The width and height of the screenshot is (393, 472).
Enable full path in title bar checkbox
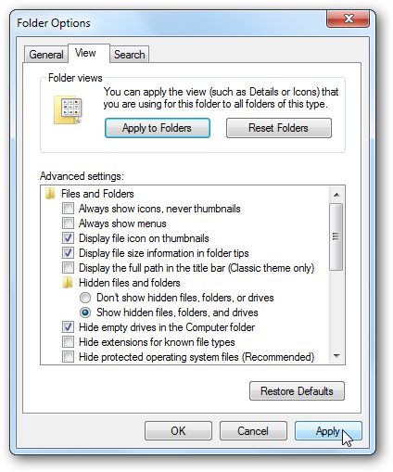tap(68, 268)
